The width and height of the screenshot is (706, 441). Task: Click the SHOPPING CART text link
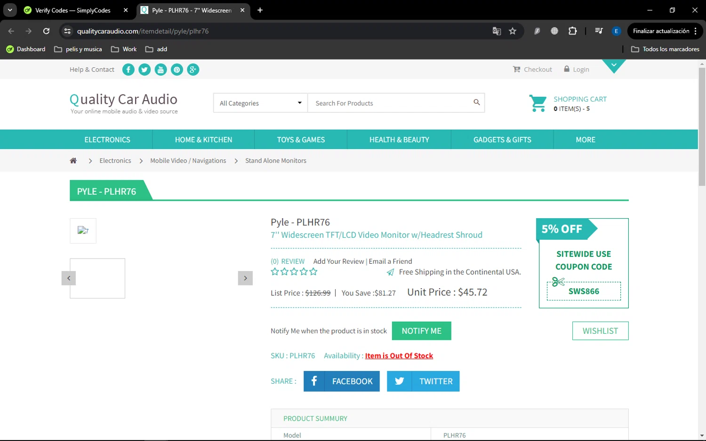tap(580, 99)
